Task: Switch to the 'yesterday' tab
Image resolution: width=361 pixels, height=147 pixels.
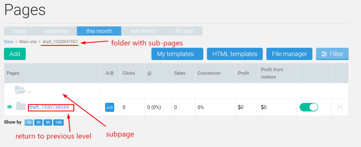Action: click(x=56, y=31)
